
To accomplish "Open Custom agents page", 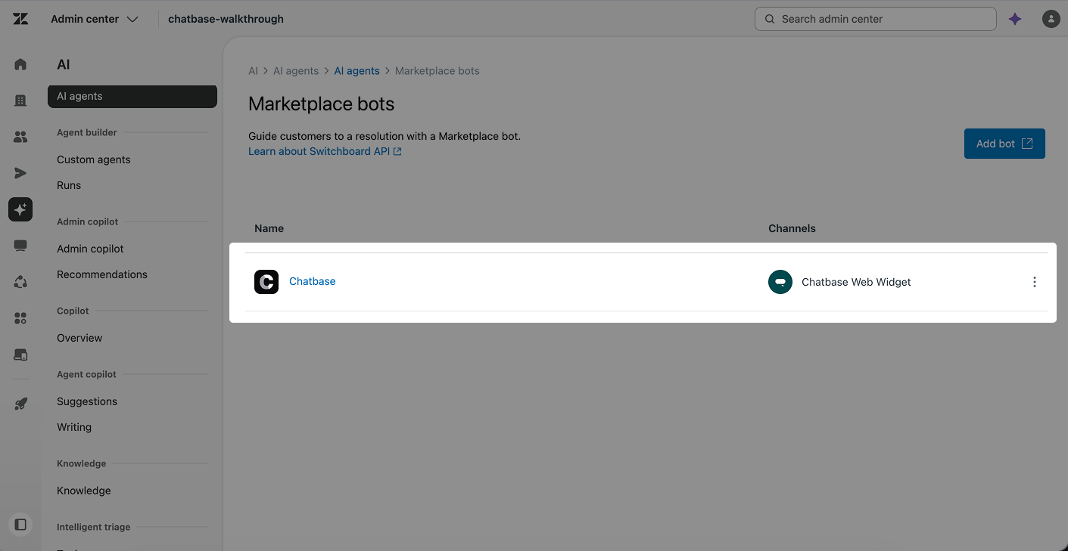I will (x=94, y=159).
